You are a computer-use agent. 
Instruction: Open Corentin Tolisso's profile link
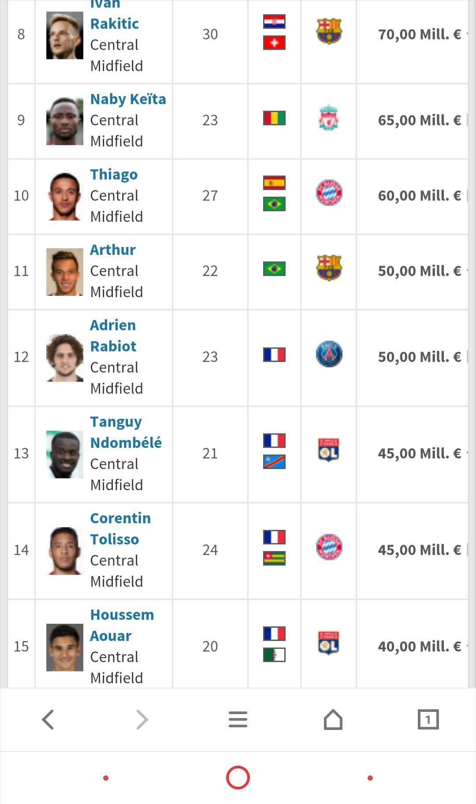point(120,529)
